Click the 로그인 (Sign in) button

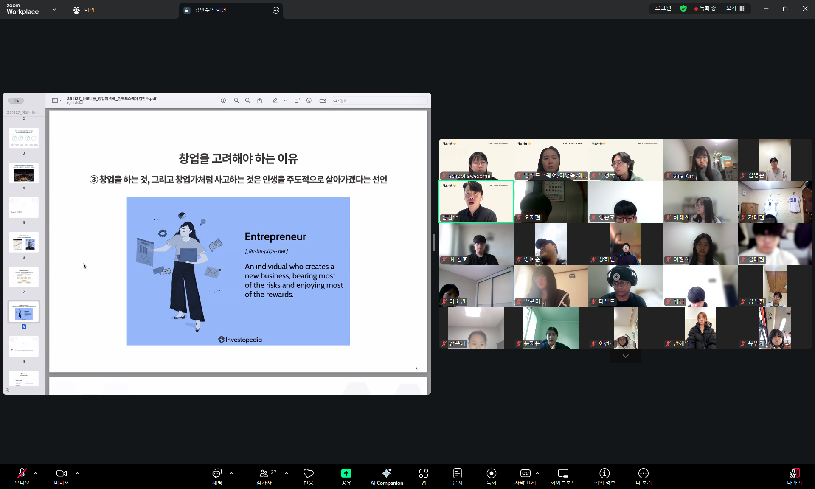pos(663,8)
